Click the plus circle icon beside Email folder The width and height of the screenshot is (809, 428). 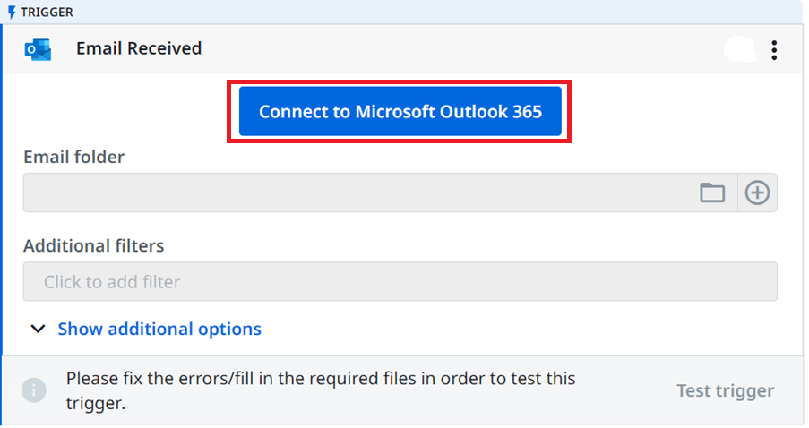(757, 193)
